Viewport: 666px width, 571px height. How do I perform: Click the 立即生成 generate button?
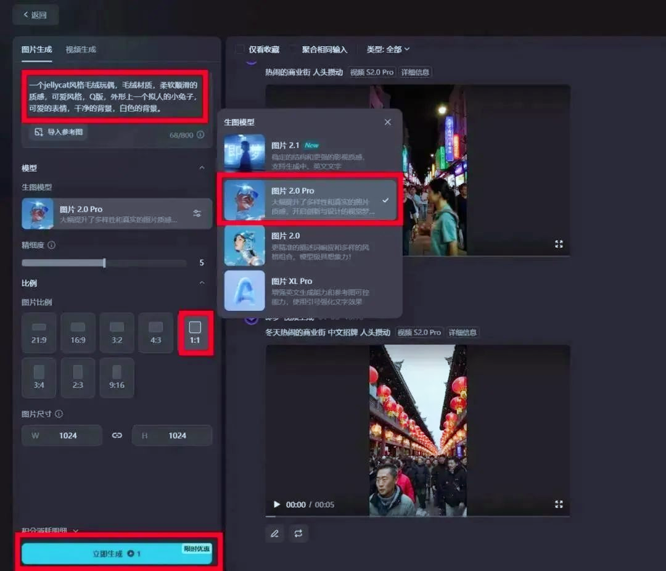(x=117, y=554)
